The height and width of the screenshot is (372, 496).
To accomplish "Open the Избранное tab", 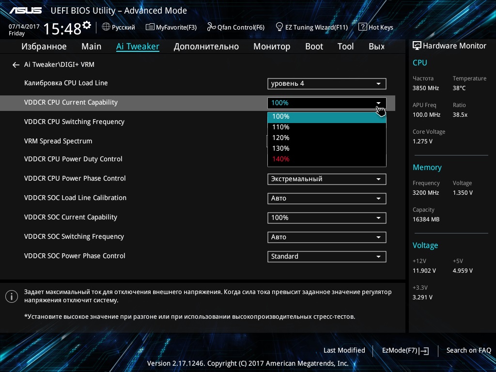I will (44, 46).
